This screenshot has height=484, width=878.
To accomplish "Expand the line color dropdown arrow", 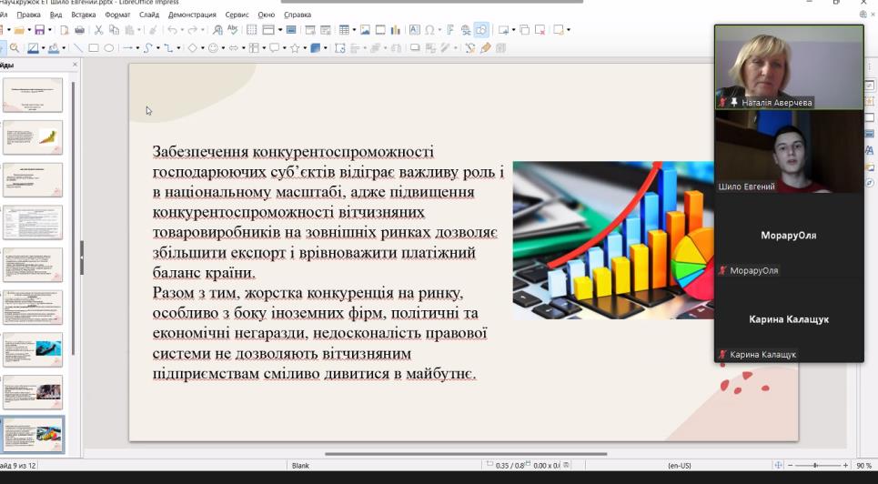I will click(43, 48).
